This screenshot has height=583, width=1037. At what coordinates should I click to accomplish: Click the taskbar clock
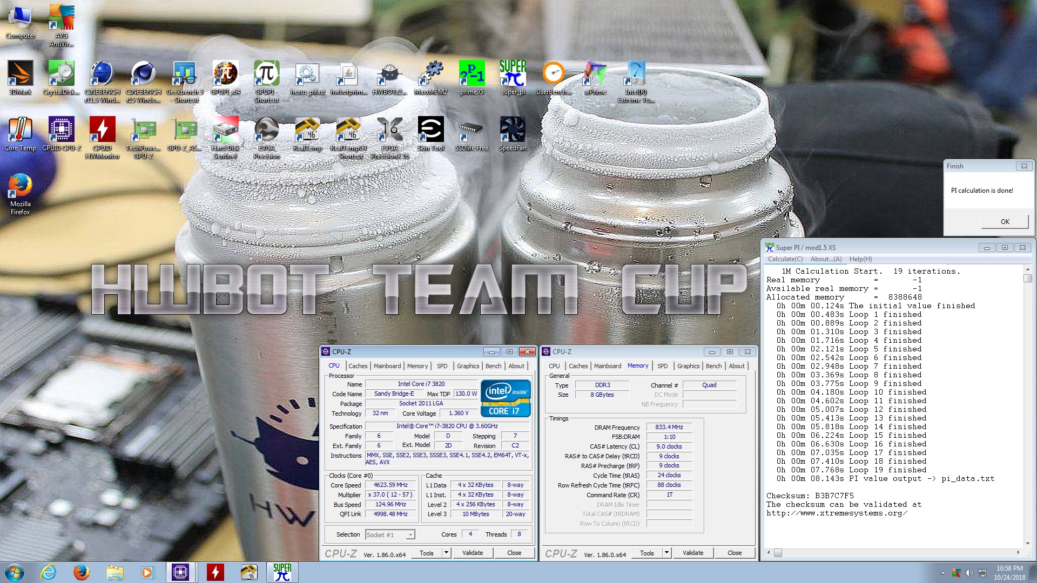[1009, 573]
